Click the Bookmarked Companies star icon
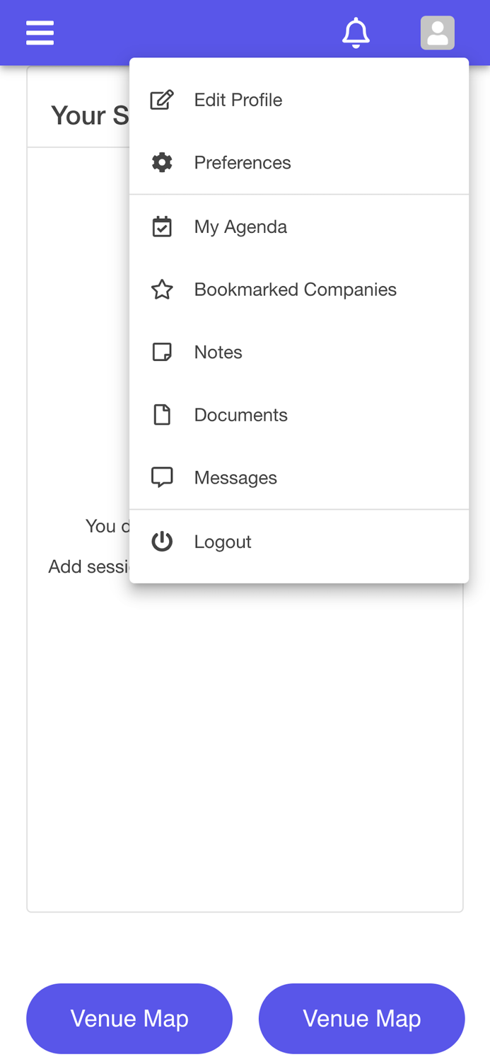The height and width of the screenshot is (1062, 490). coord(162,290)
